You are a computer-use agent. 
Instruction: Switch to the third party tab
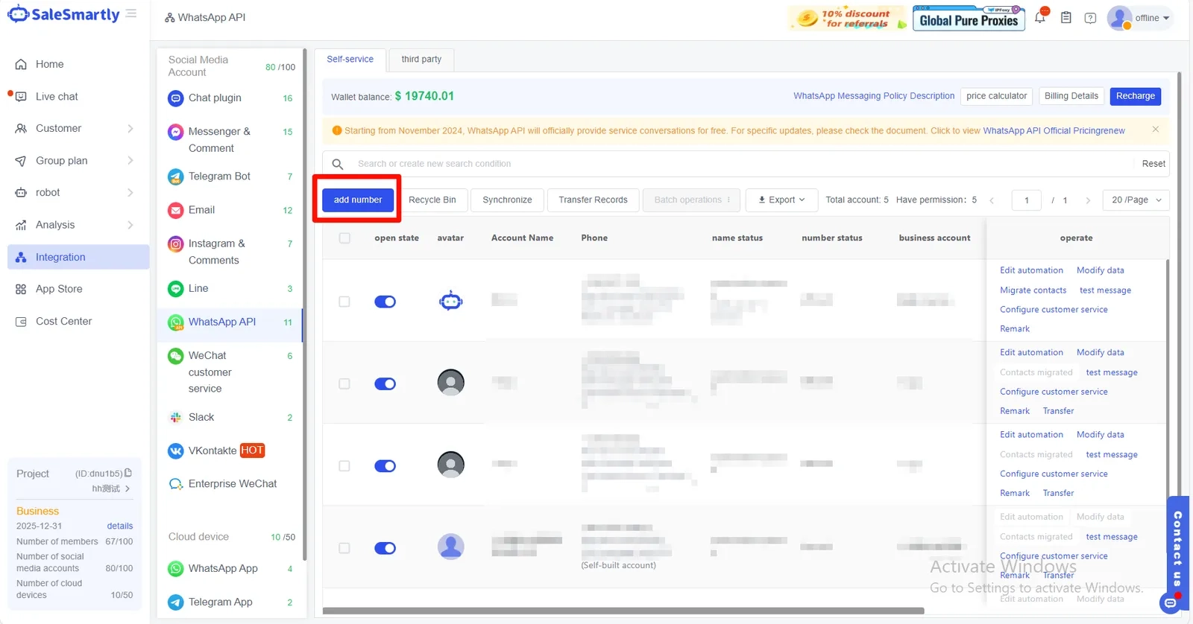coord(421,59)
